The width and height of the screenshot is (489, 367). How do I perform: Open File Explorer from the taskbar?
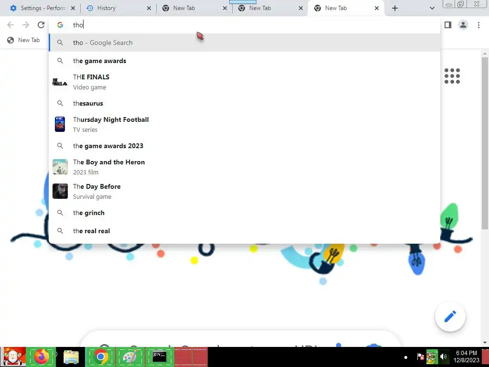(71, 356)
